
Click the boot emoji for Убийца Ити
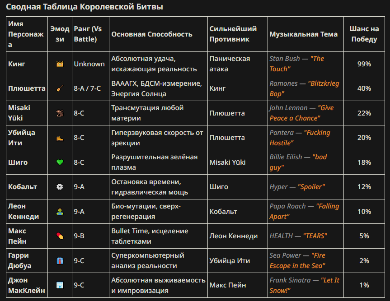click(60, 138)
